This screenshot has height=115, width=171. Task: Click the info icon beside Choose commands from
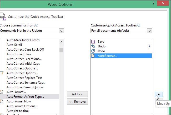[x=37, y=25]
